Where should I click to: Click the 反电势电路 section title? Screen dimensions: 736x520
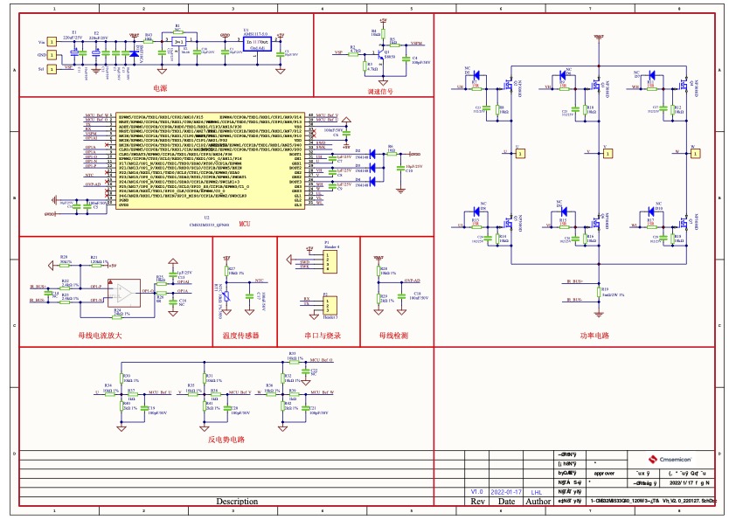(x=226, y=440)
